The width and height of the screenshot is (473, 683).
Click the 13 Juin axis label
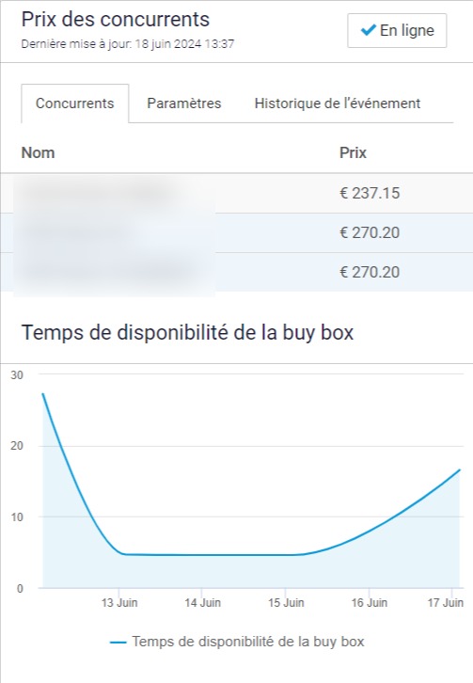[119, 603]
